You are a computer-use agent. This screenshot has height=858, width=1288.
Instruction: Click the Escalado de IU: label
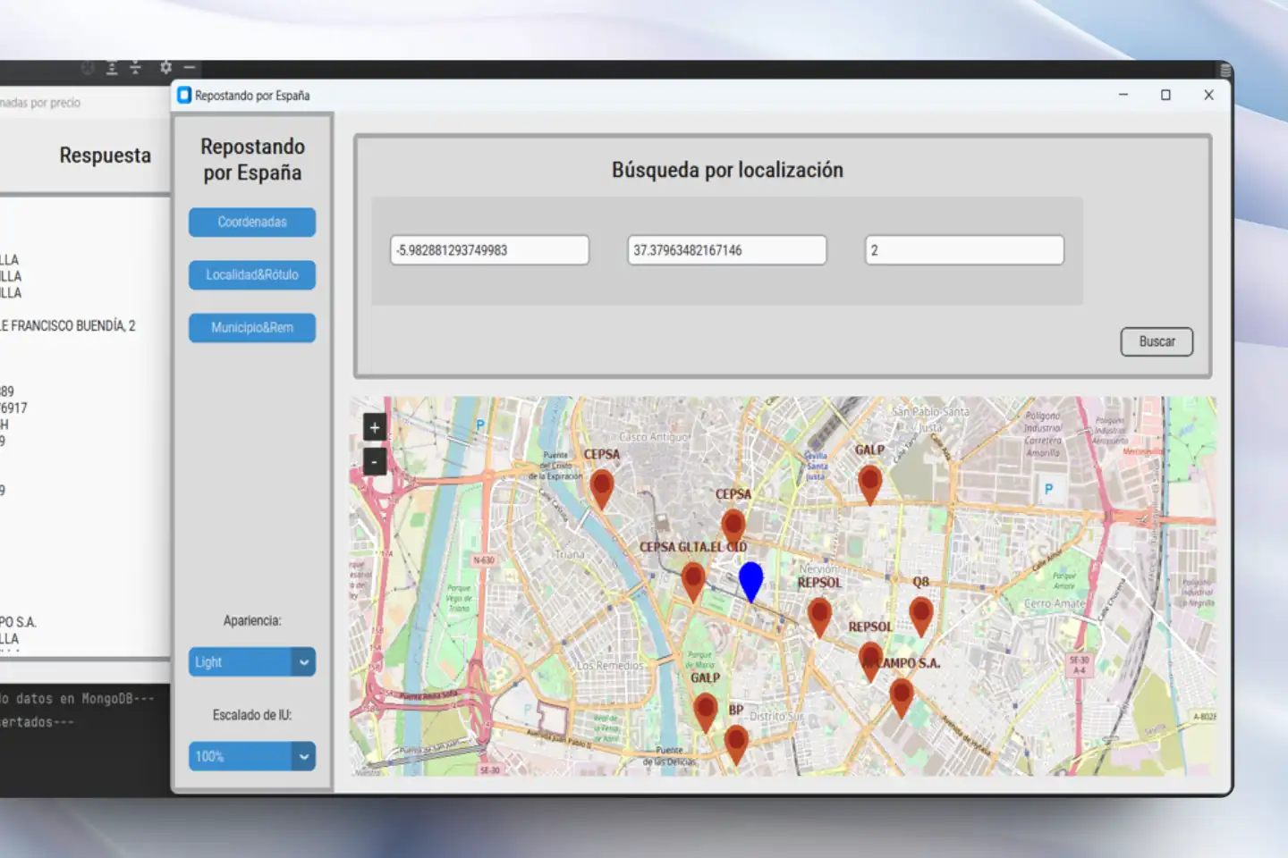click(252, 715)
